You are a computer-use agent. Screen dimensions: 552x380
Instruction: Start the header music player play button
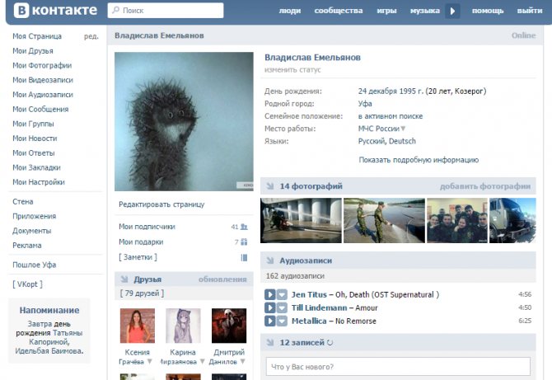click(x=452, y=11)
